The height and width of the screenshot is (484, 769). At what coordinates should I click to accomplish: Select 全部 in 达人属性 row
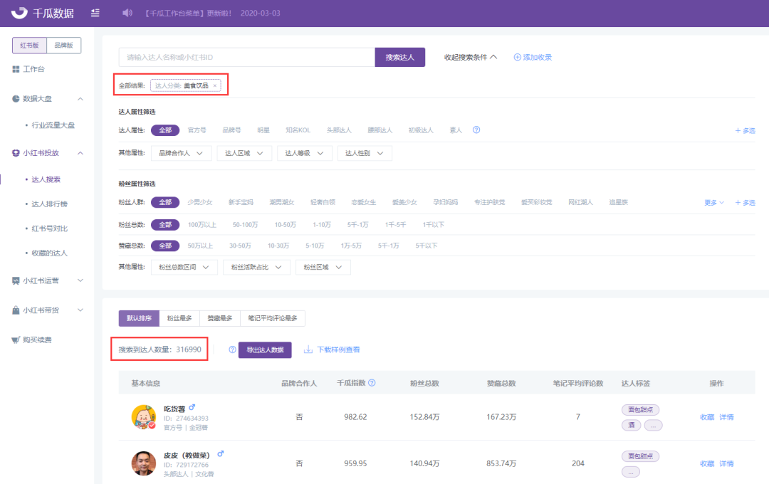(x=165, y=130)
